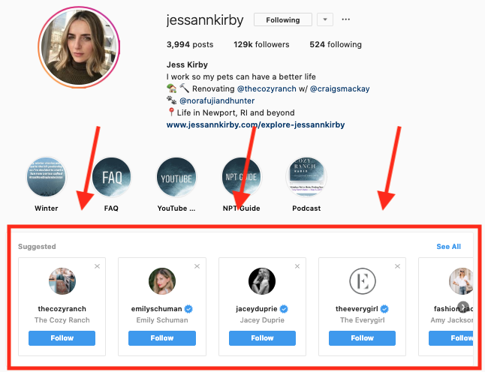View jessannkirby's profile picture story
The image size is (485, 372).
click(79, 47)
